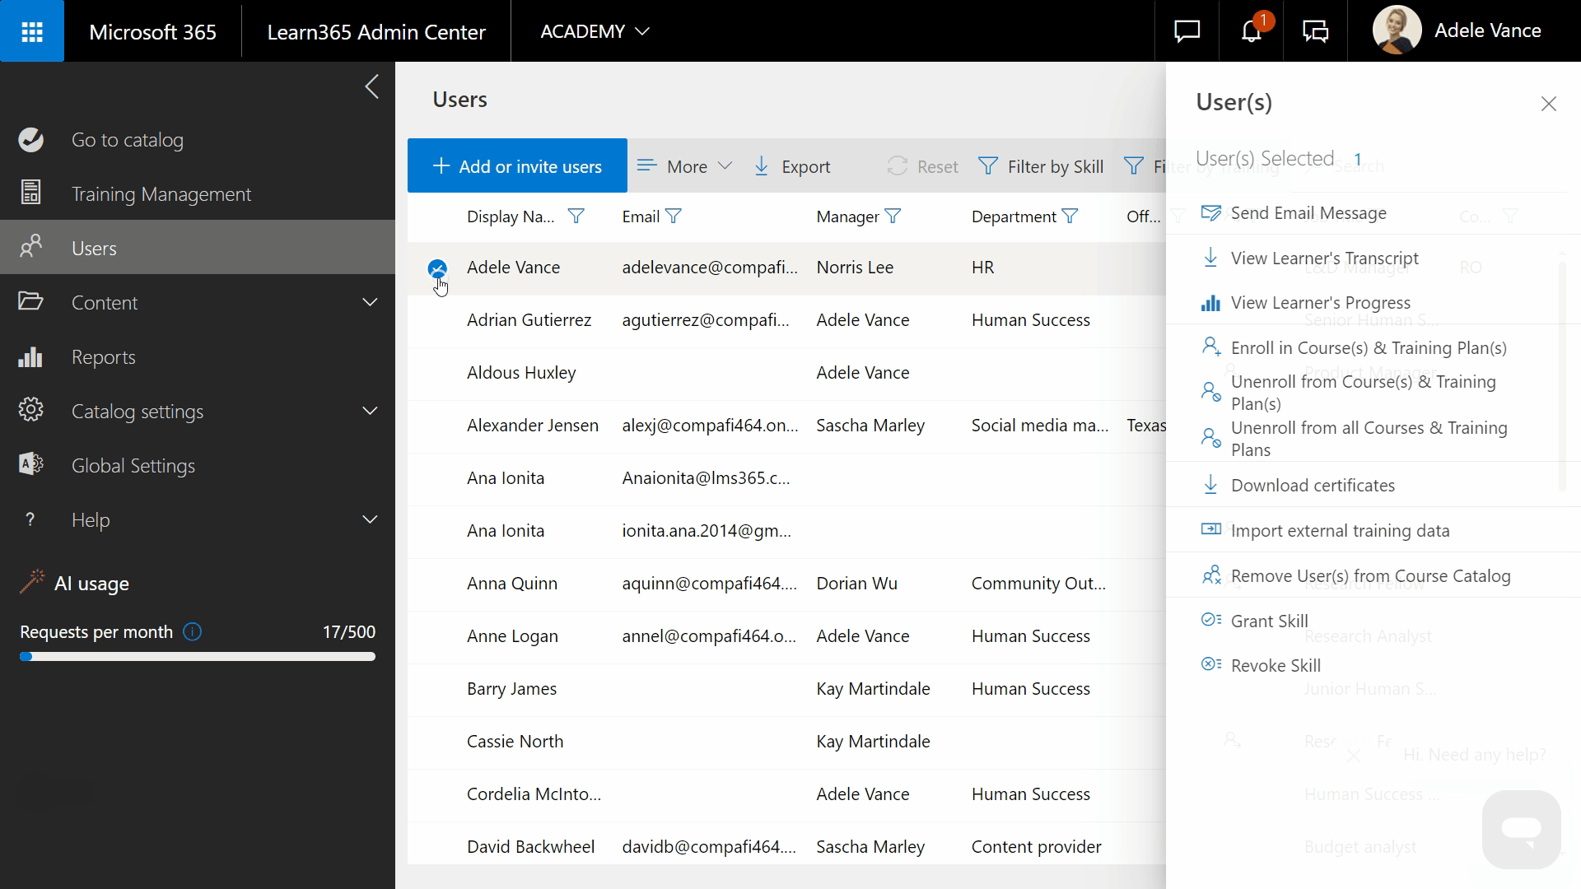
Task: Click Alexander Jensen's name
Action: (533, 426)
